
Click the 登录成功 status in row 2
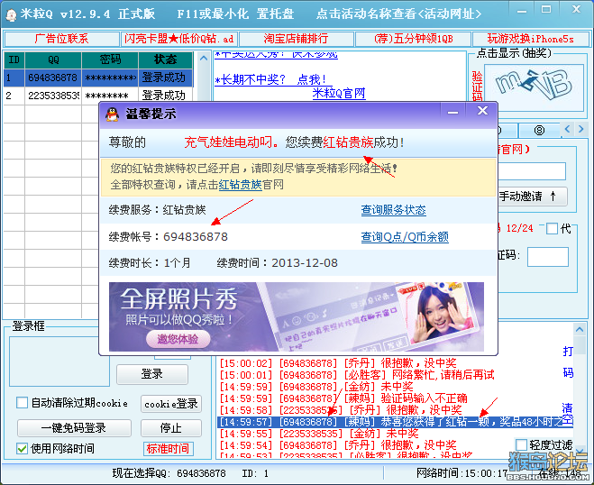coord(164,95)
